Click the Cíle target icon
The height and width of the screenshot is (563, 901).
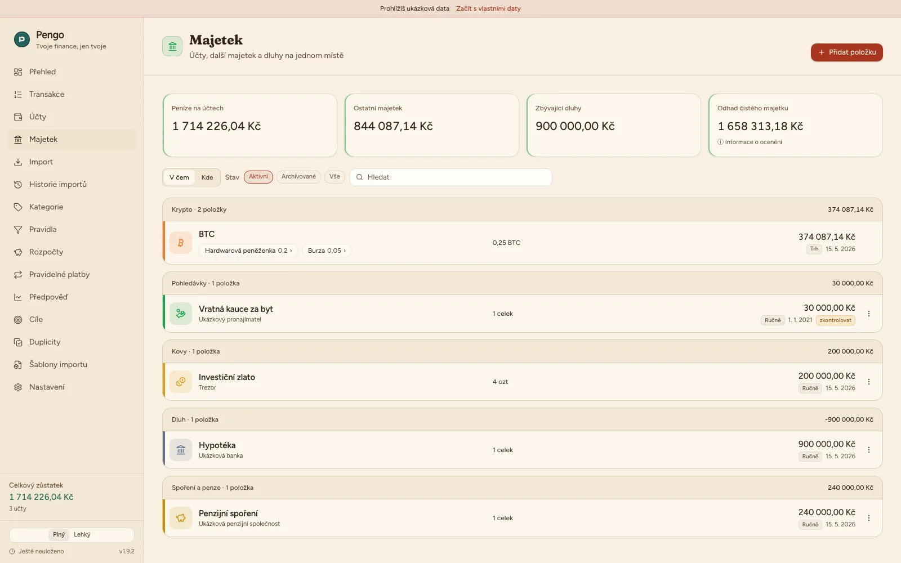click(x=18, y=320)
